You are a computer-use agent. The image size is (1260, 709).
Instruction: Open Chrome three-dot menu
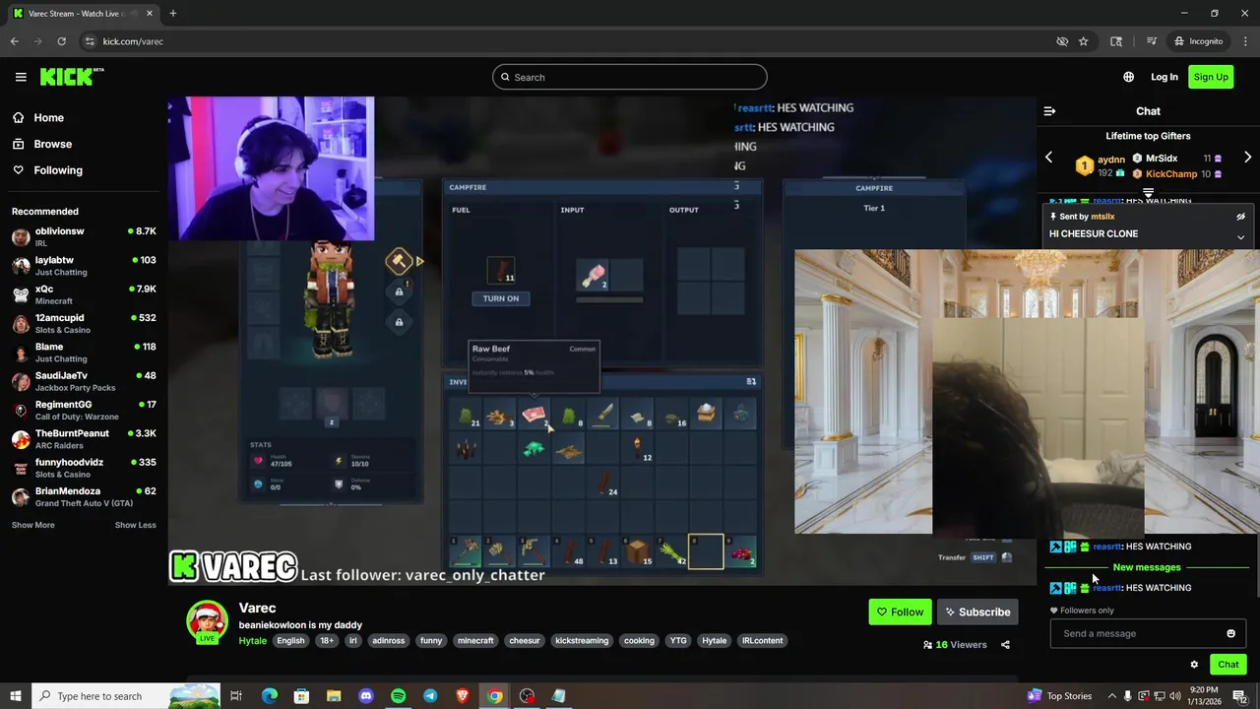[x=1244, y=41]
